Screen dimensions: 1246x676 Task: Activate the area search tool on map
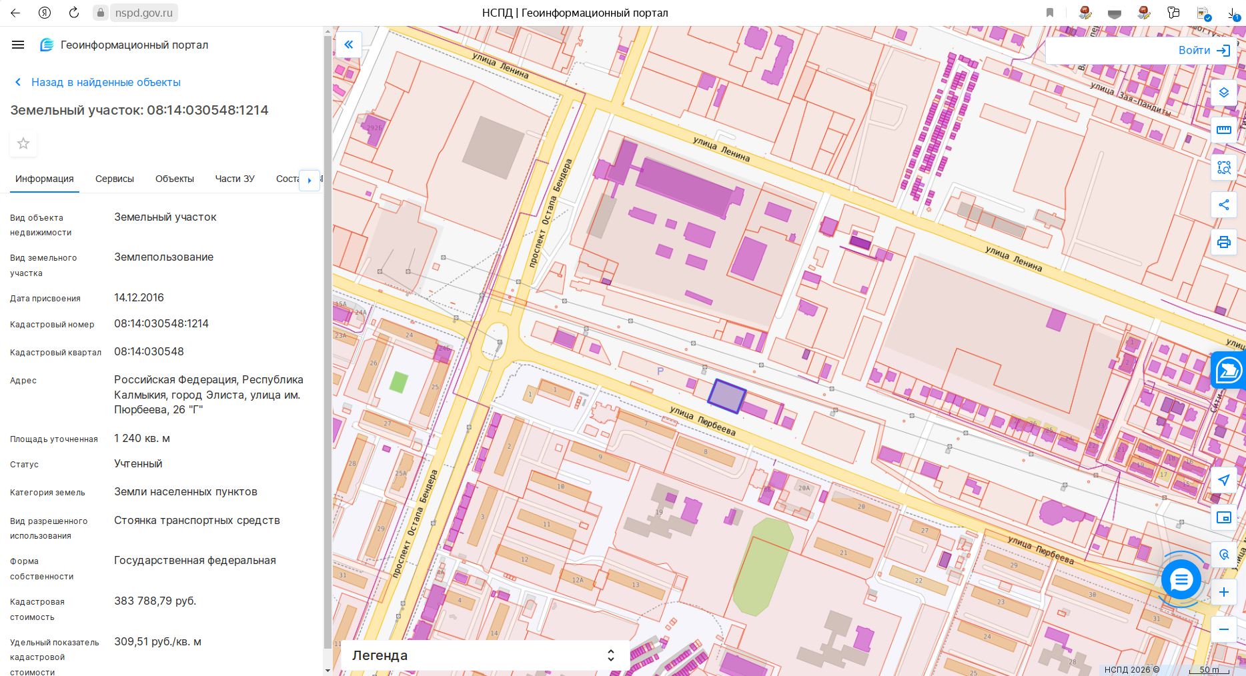[1223, 167]
